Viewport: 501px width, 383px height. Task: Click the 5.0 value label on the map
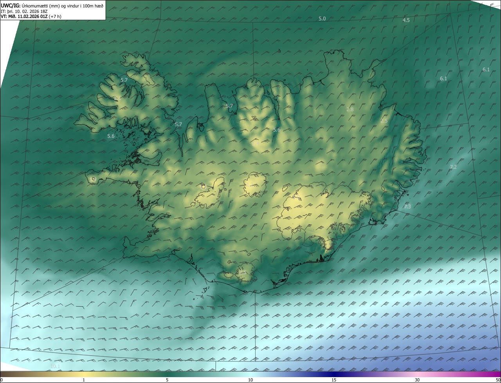point(322,19)
